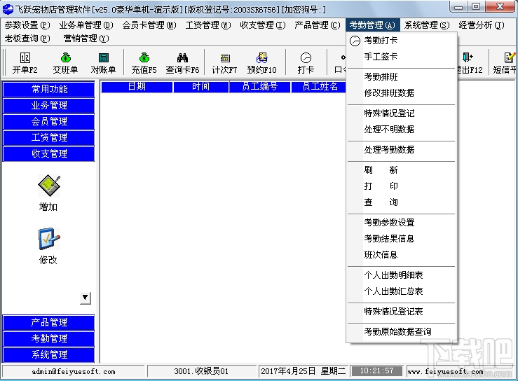Close the 考勤管理(A) menu header
This screenshot has width=518, height=381.
click(x=373, y=25)
